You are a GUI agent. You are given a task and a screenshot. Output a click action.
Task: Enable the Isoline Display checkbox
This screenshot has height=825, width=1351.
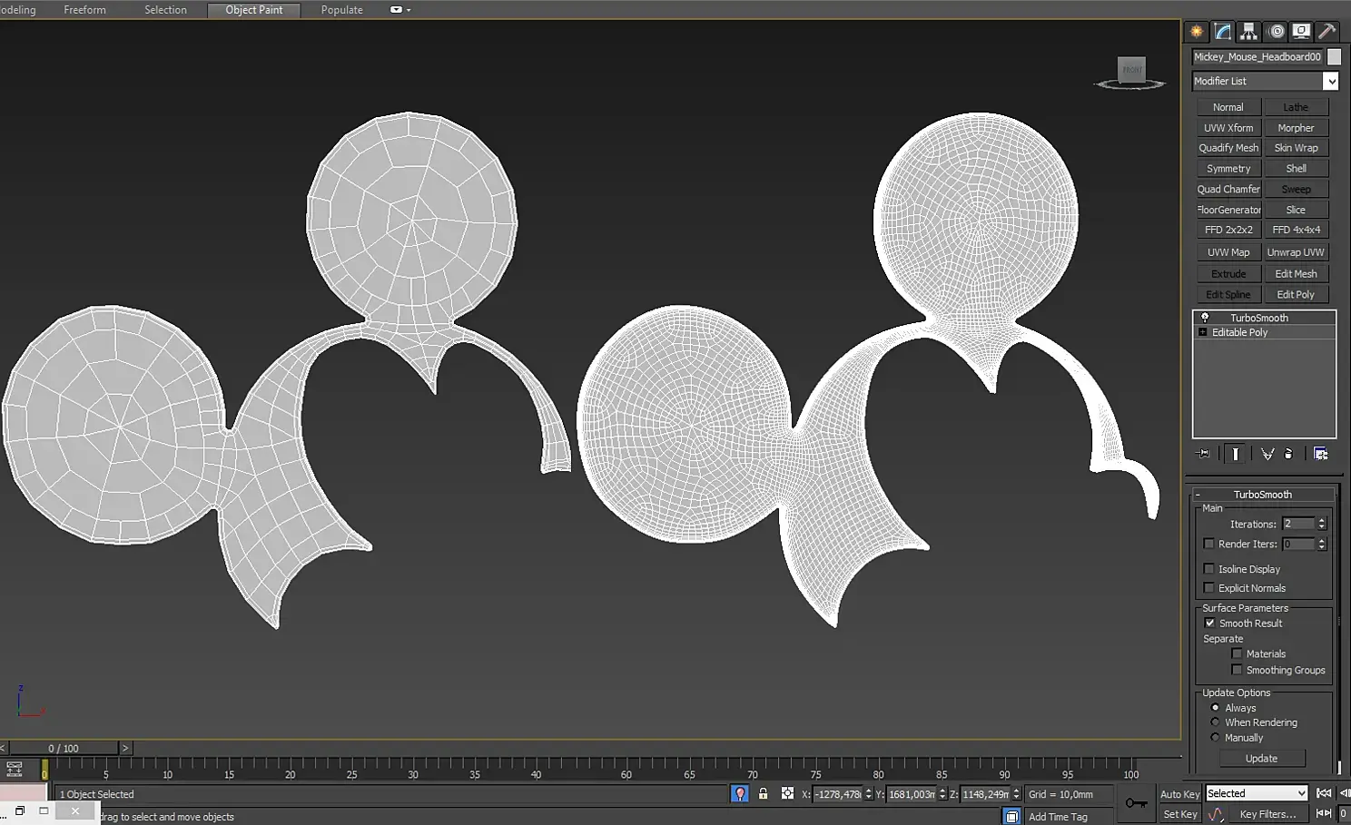(x=1209, y=569)
